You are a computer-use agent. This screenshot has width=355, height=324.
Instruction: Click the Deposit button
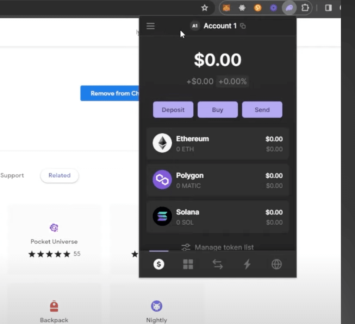pos(173,110)
